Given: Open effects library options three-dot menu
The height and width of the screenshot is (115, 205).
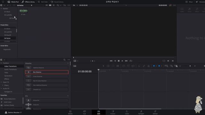Looking at the screenshot, I should tap(69, 60).
